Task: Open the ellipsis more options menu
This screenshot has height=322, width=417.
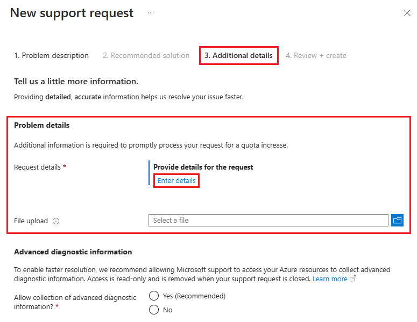Action: click(151, 13)
